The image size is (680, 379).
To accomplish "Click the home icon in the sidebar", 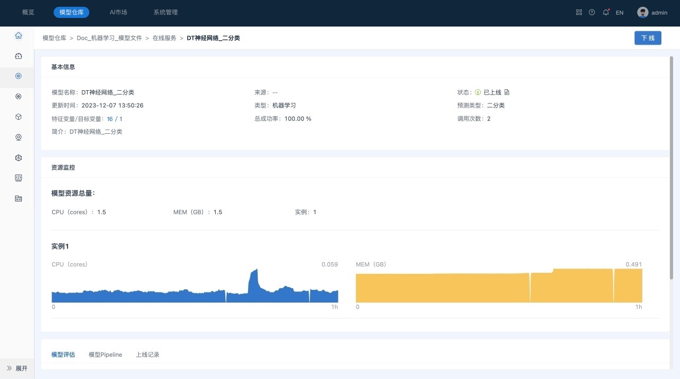I will click(x=19, y=36).
